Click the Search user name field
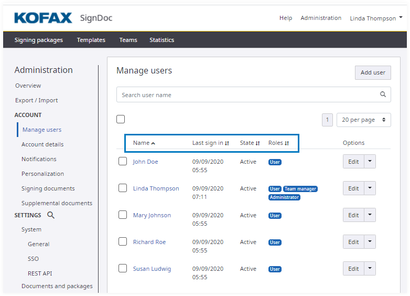This screenshot has height=296, width=410. coord(246,95)
